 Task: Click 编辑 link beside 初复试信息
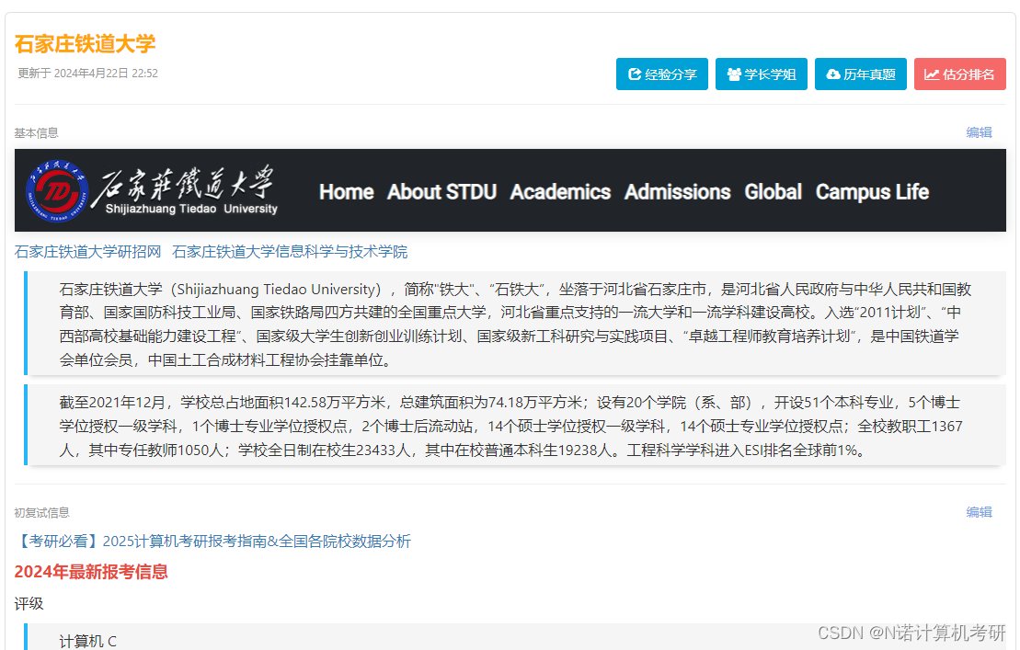[x=979, y=512]
